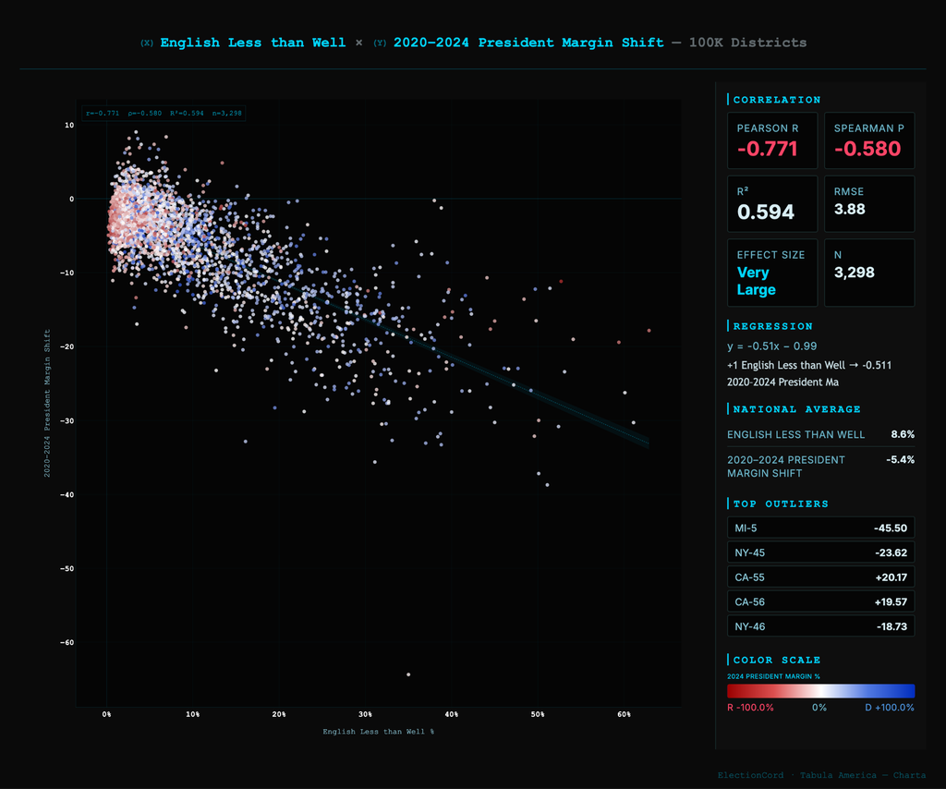This screenshot has height=789, width=946.
Task: Select the Pearson R card showing -0.771
Action: click(772, 140)
